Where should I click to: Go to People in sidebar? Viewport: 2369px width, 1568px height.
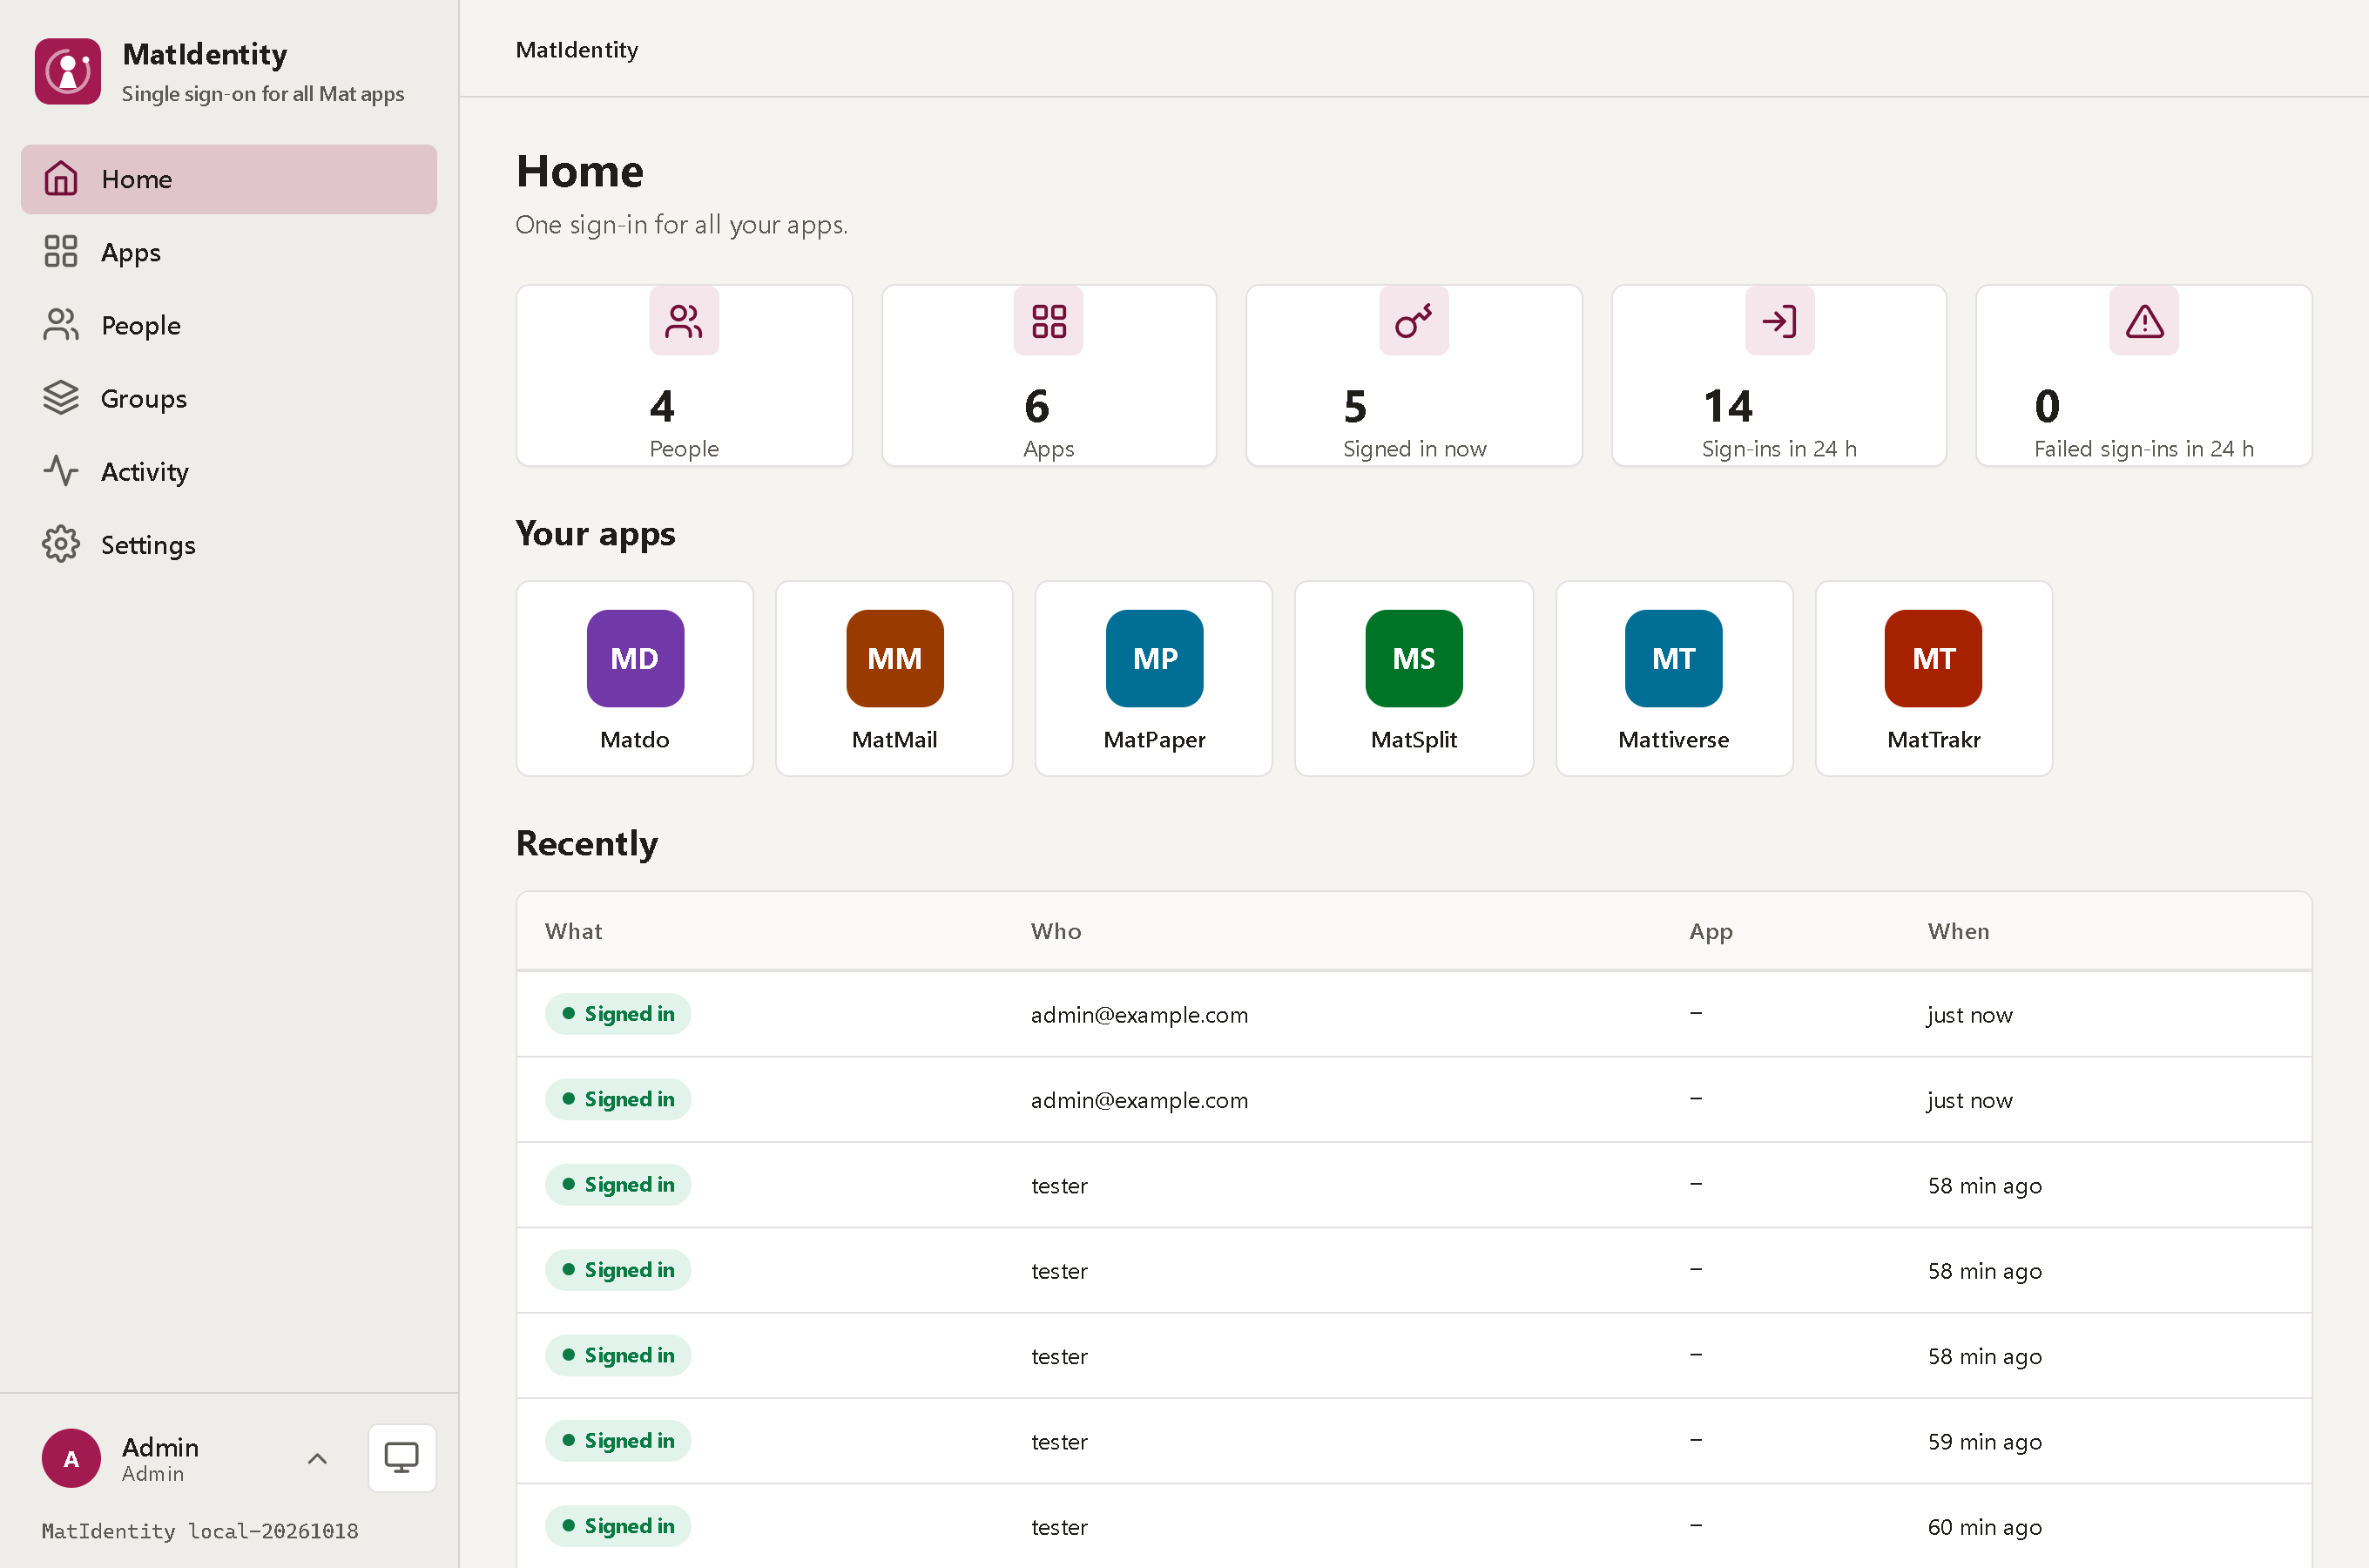click(229, 325)
